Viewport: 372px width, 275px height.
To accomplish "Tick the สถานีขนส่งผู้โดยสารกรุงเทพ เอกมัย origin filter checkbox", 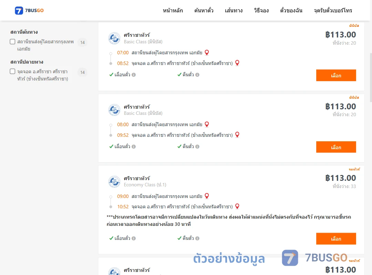I will (x=13, y=42).
